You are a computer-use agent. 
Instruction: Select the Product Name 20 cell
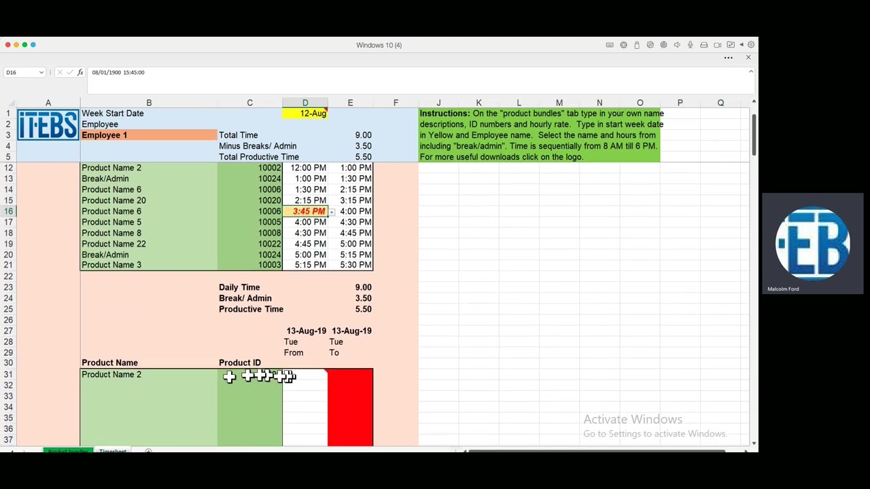149,200
